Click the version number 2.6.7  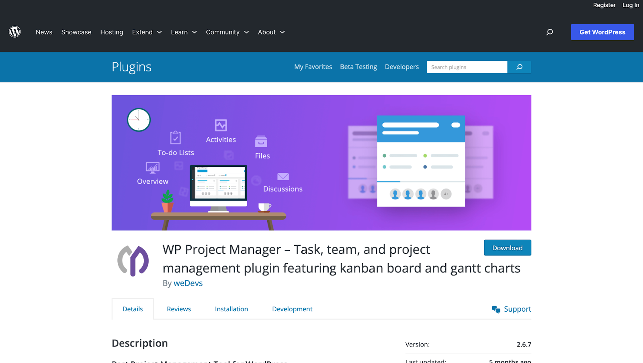point(524,345)
